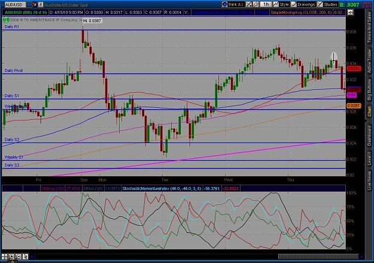
Task: Click the D: 4/15/10 9:00 PM date field
Action: (66, 12)
